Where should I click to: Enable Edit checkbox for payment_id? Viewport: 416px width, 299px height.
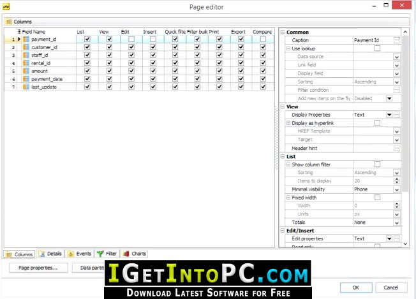[131, 40]
